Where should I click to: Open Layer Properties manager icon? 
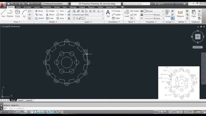tap(74, 11)
